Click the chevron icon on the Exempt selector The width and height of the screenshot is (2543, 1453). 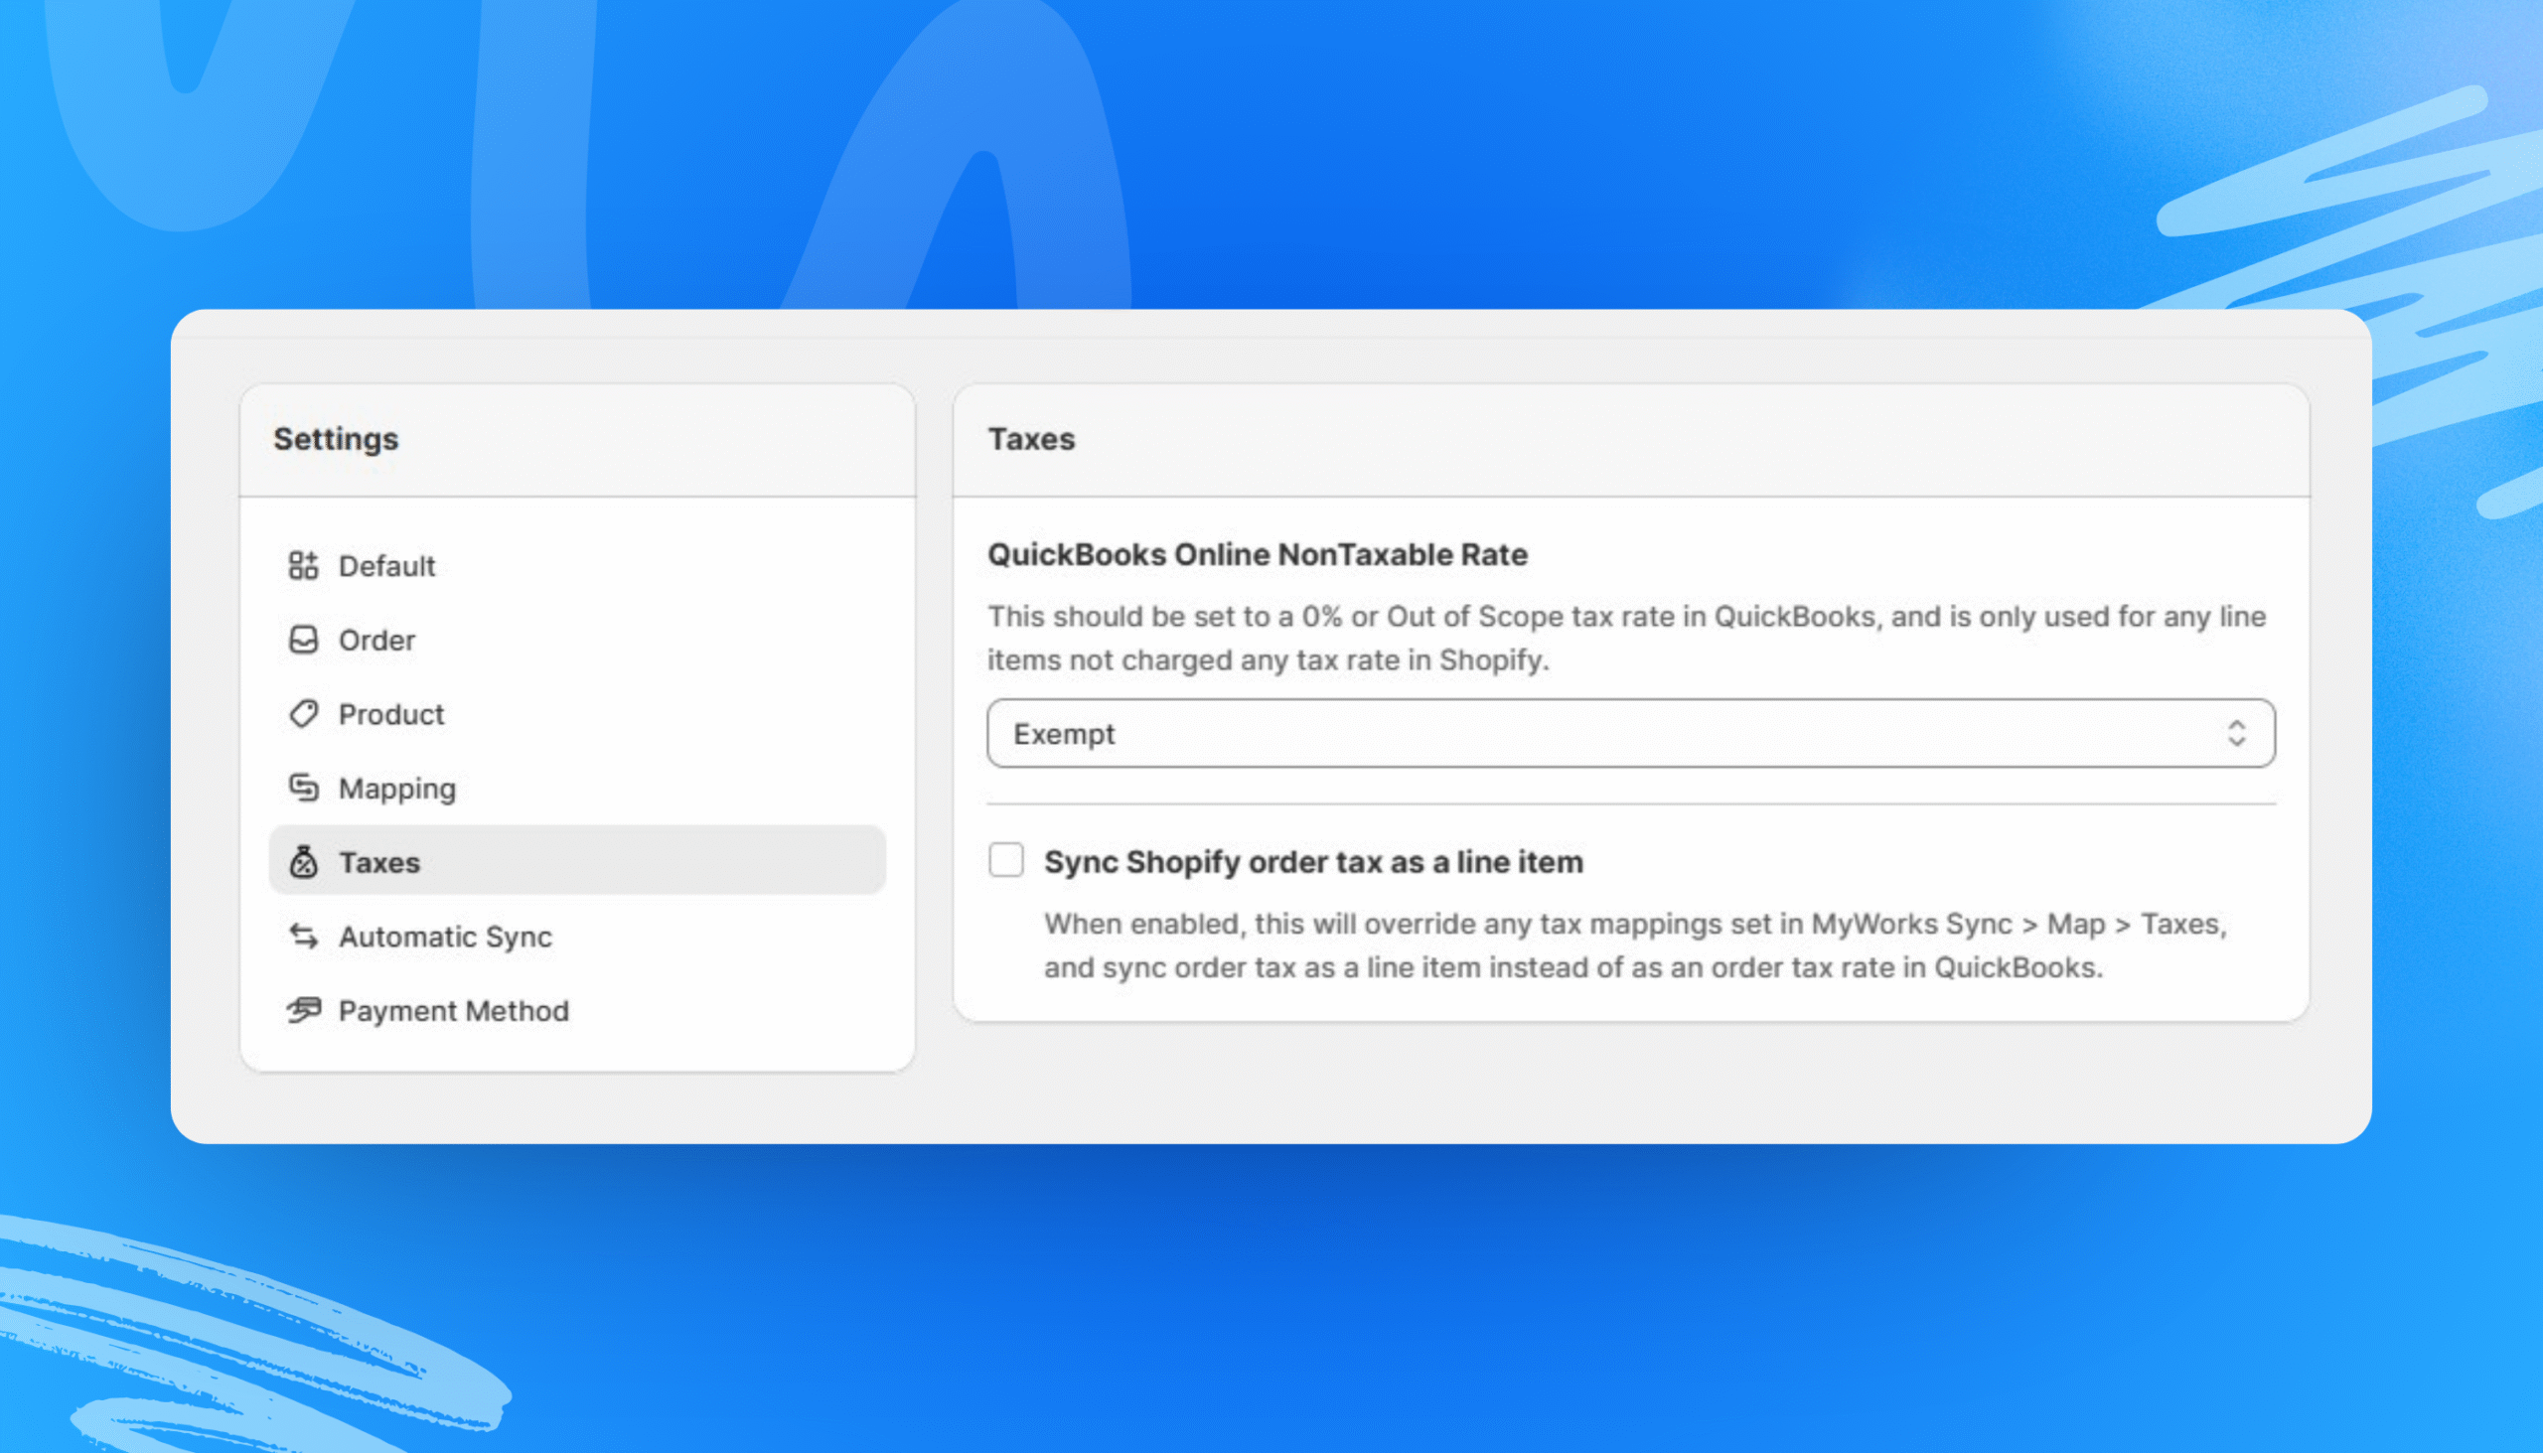coord(2236,734)
